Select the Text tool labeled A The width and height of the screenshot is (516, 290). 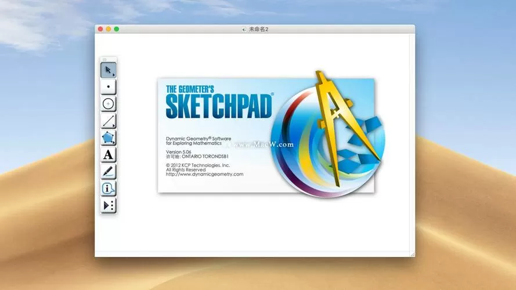109,154
